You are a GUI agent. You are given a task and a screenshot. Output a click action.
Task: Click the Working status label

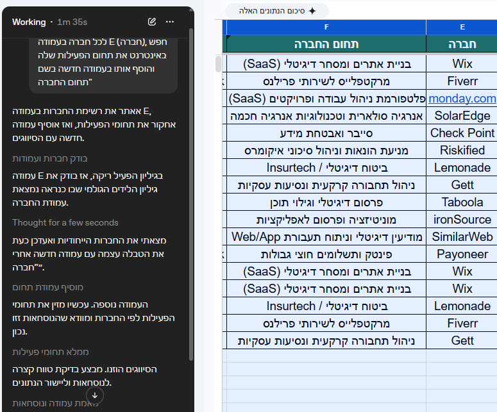click(29, 22)
